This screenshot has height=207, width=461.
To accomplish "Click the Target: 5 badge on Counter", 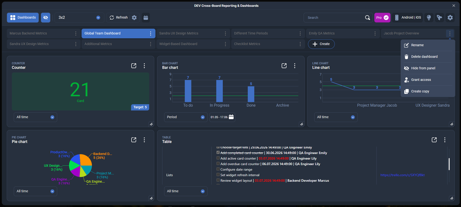I will [140, 107].
